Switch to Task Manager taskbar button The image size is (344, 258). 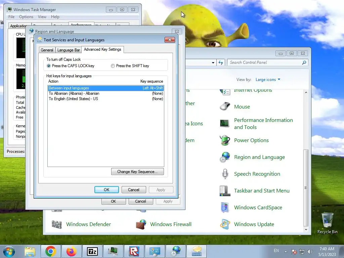point(113,251)
